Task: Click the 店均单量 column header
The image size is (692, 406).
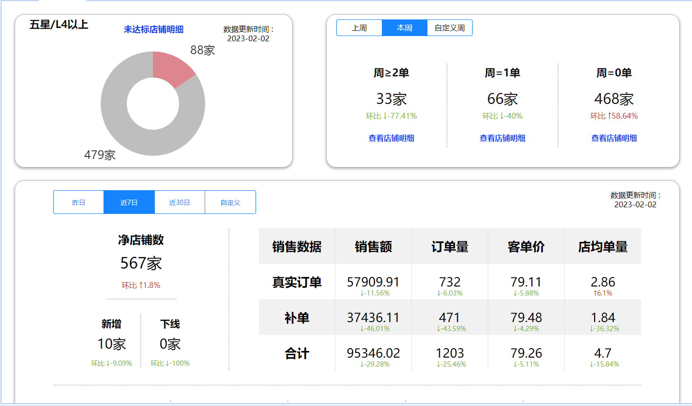Action: (603, 247)
